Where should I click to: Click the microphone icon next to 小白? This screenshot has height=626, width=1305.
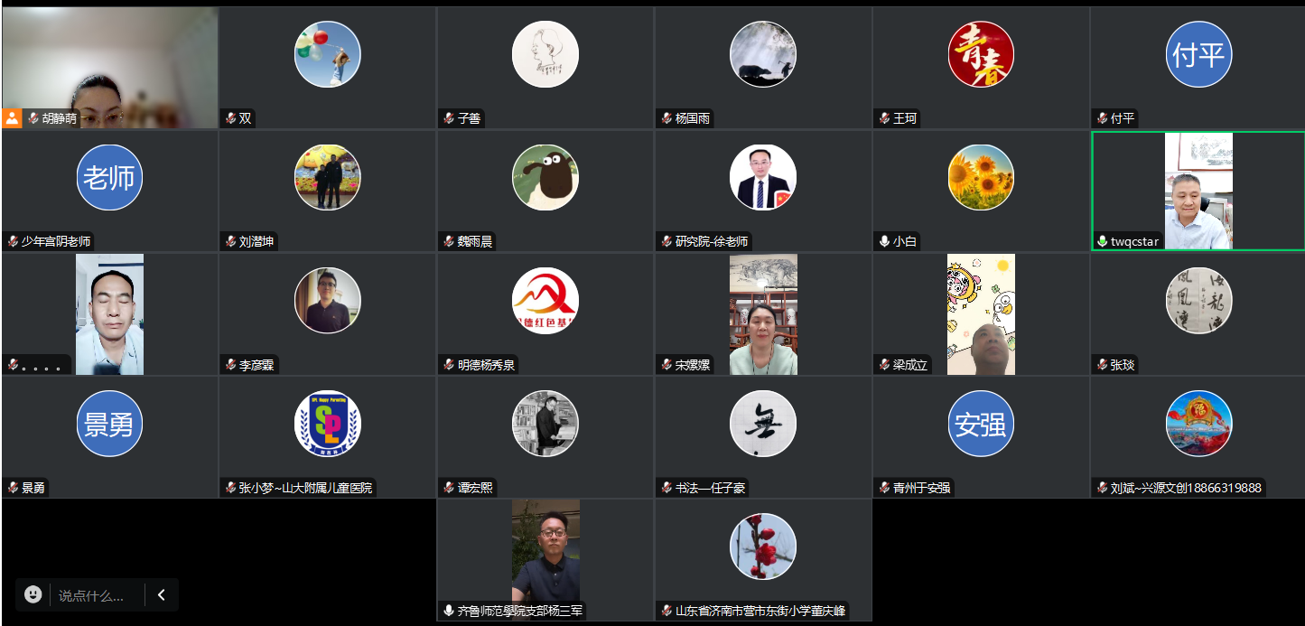884,241
